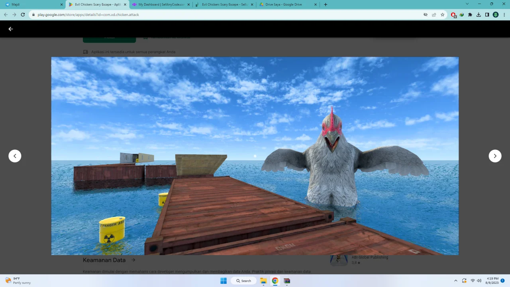Open the volume control
The width and height of the screenshot is (510, 287).
[479, 281]
